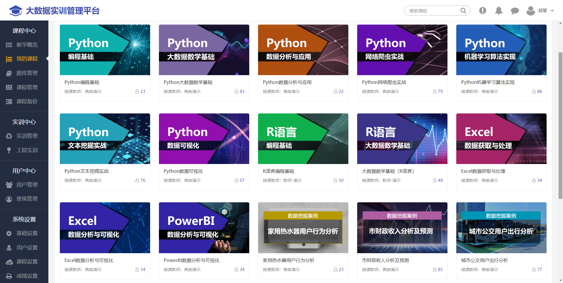563x283 pixels.
Task: Click the Excel数据分析与可视化 course title
Action: tap(89, 260)
